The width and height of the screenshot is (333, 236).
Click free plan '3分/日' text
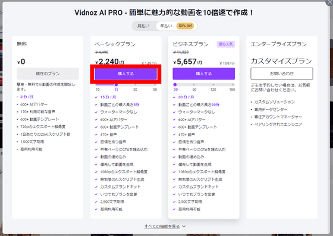(27, 97)
